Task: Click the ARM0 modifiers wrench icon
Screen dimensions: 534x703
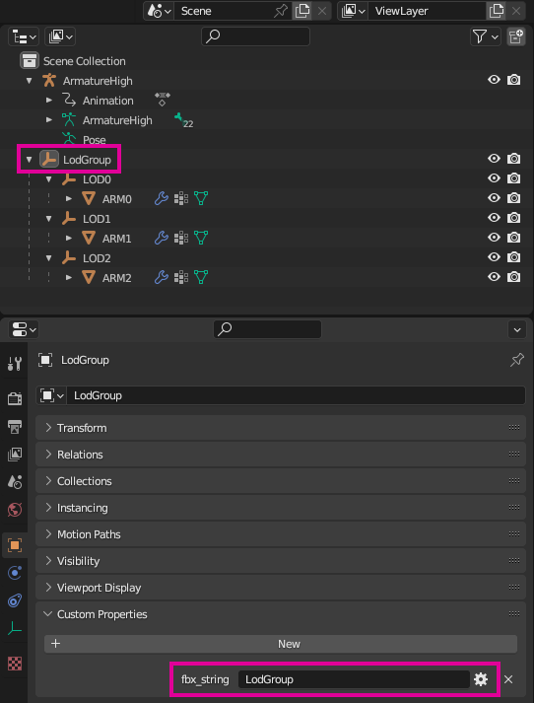Action: (162, 198)
